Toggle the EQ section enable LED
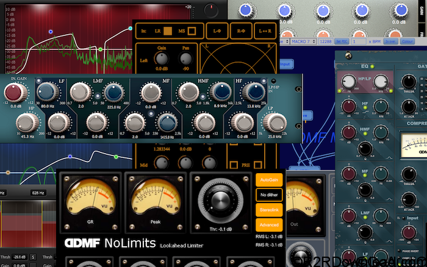 click(372, 66)
